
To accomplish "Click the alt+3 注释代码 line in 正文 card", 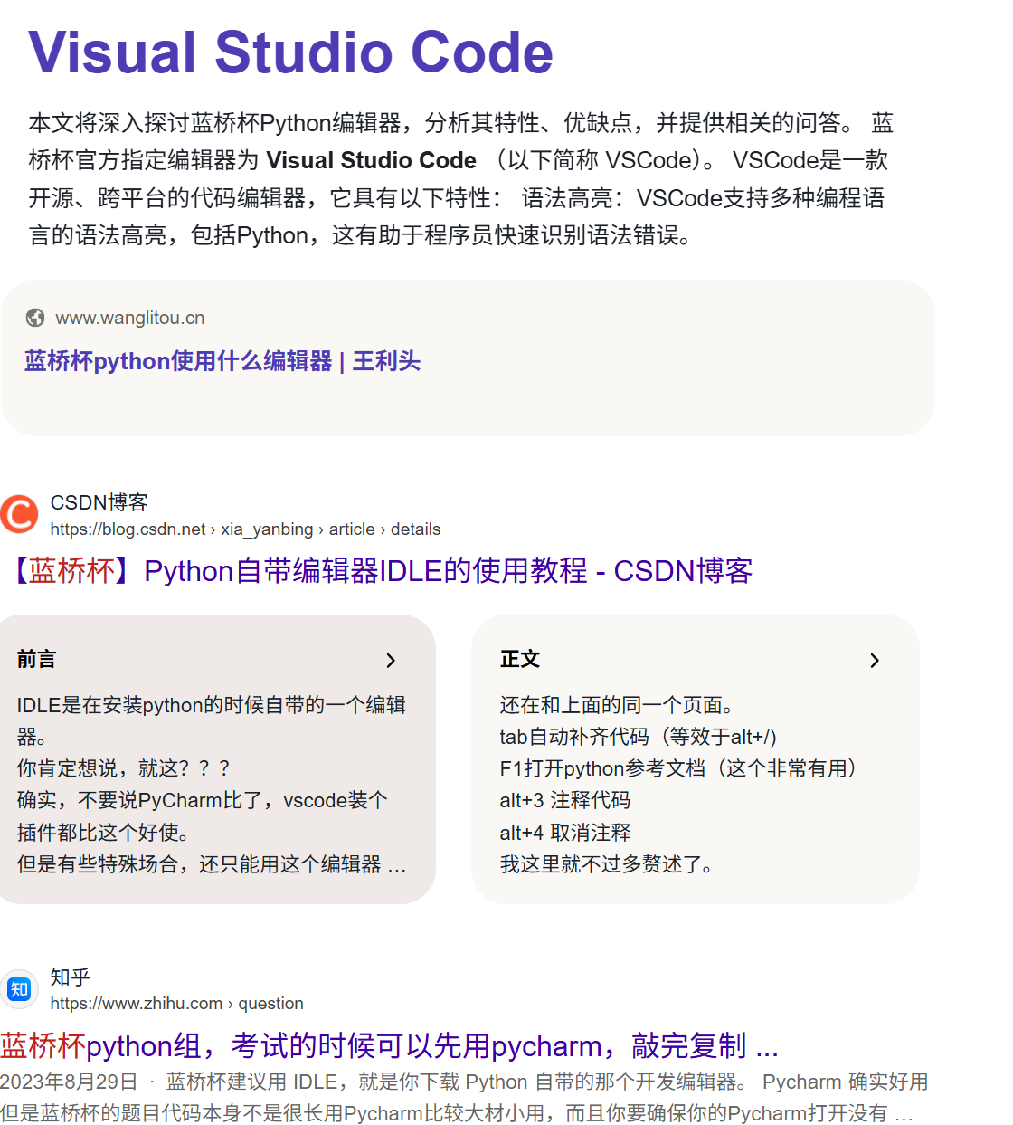I will pyautogui.click(x=565, y=801).
